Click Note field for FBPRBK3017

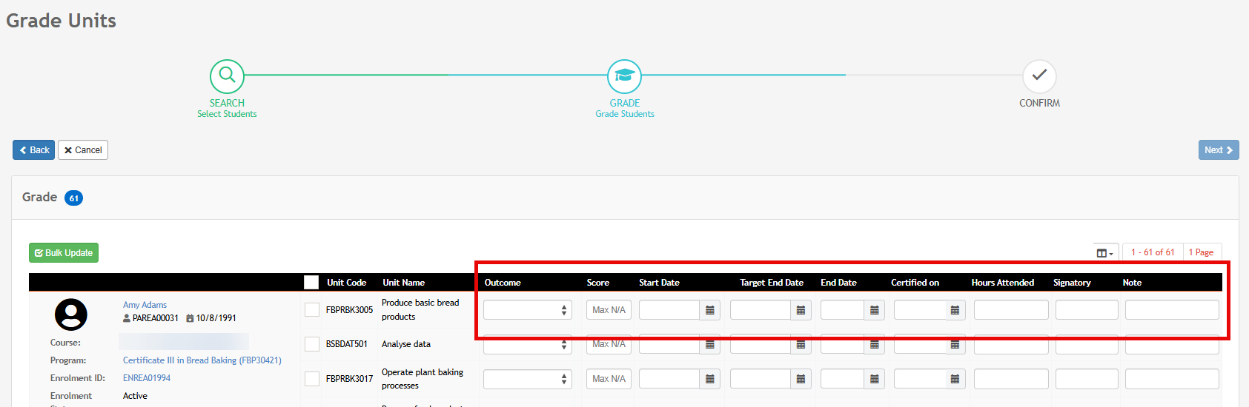pyautogui.click(x=1172, y=379)
